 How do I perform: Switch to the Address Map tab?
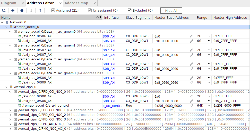76,3
